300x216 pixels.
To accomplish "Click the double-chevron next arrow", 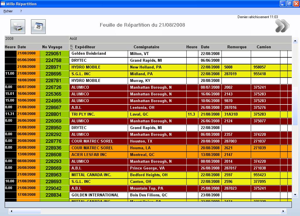I will click(282, 26).
